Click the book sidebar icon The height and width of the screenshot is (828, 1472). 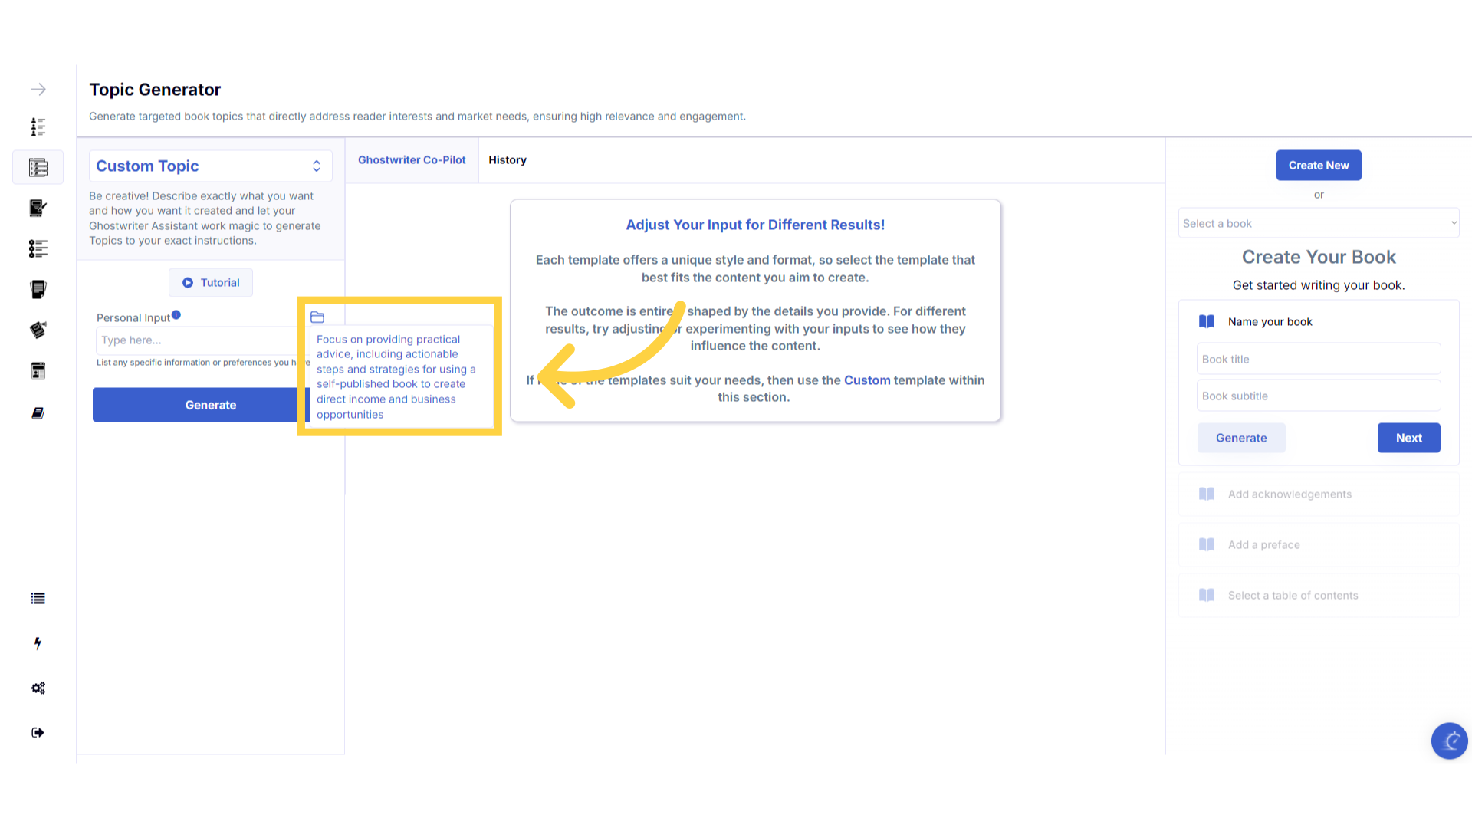(x=38, y=413)
